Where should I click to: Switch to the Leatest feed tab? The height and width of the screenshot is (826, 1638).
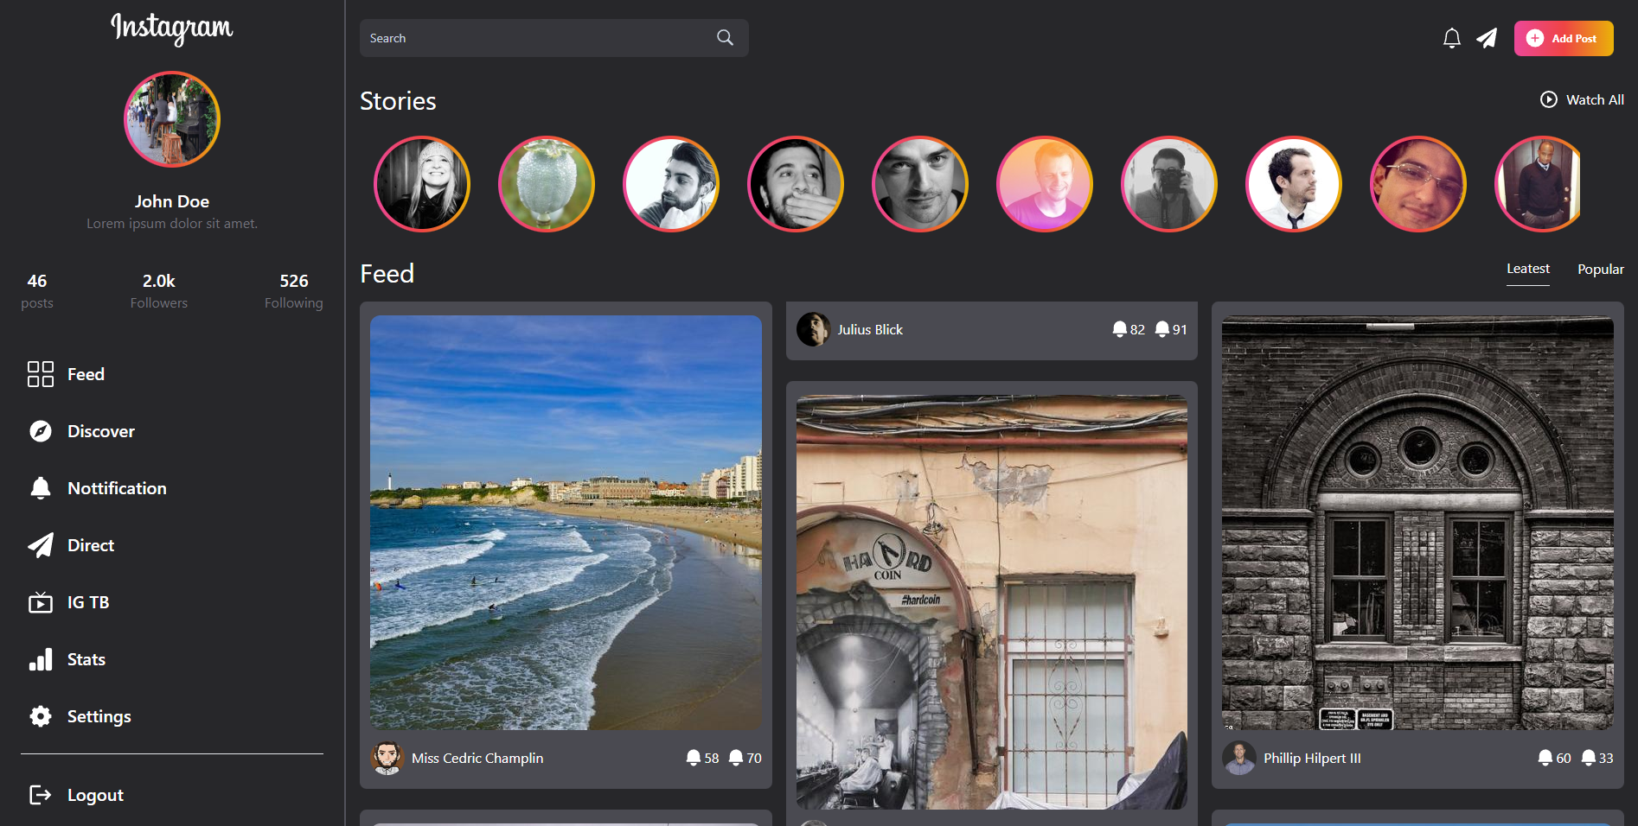[1528, 269]
